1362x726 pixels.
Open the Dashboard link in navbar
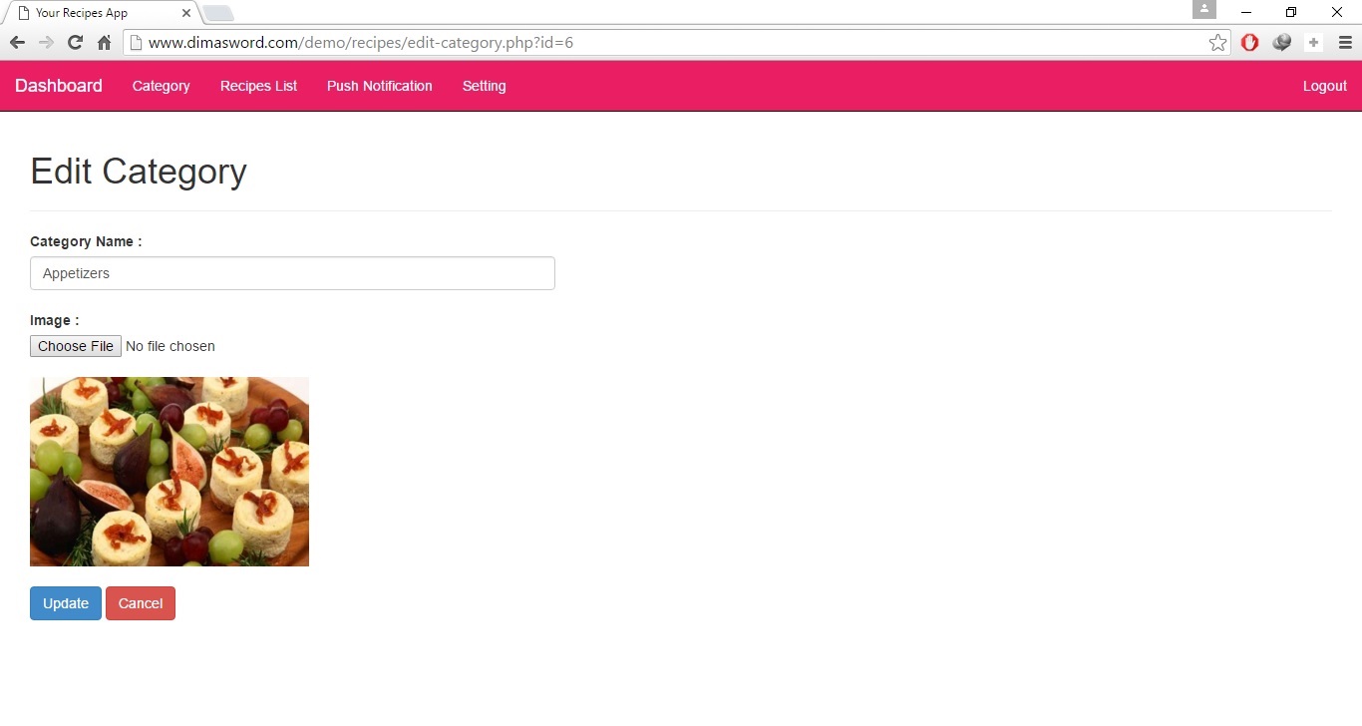coord(59,86)
